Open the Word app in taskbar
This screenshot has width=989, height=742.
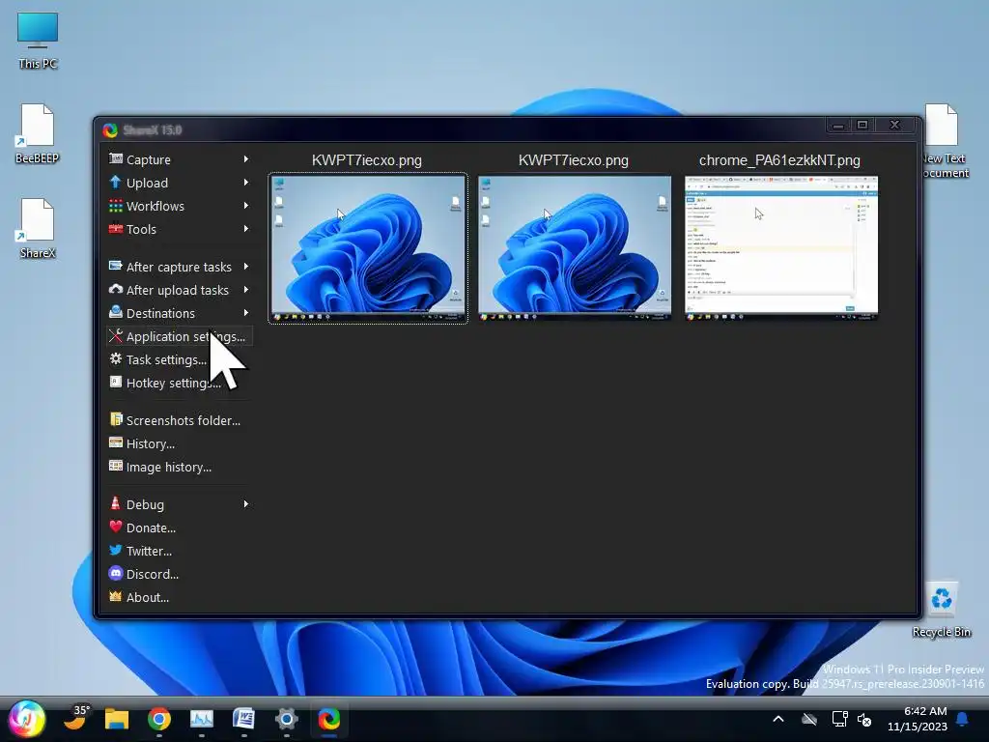[243, 719]
